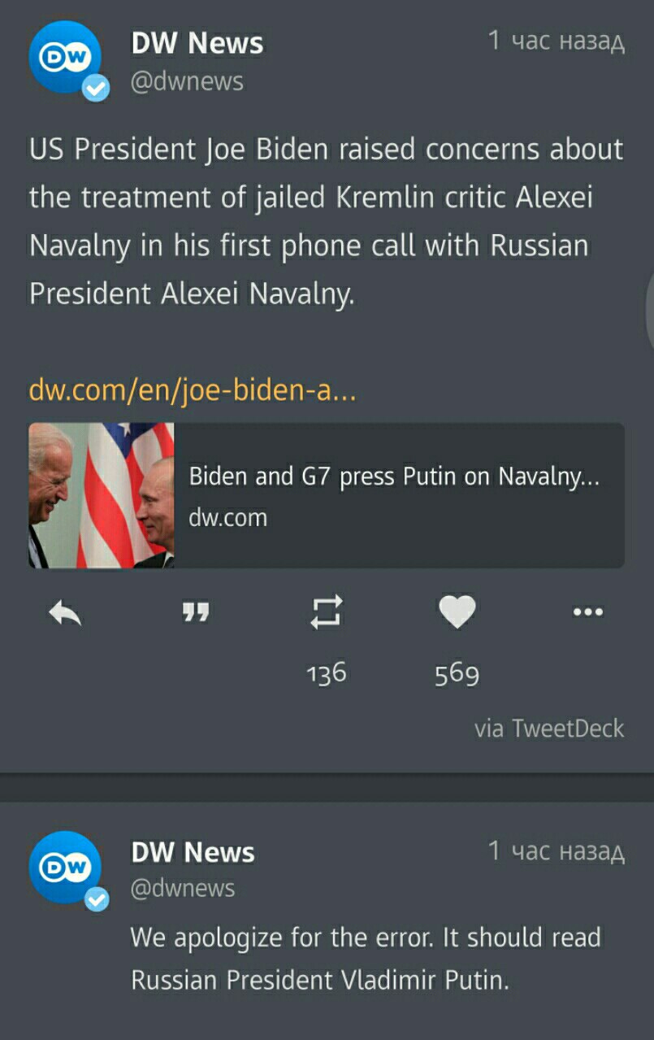View the 569 likes count

click(x=457, y=674)
